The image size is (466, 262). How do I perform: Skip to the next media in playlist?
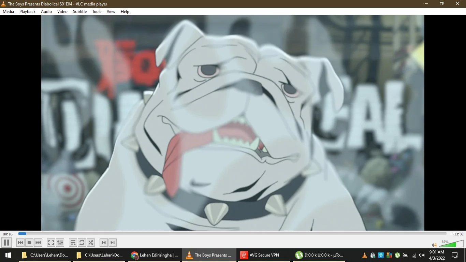coord(38,243)
